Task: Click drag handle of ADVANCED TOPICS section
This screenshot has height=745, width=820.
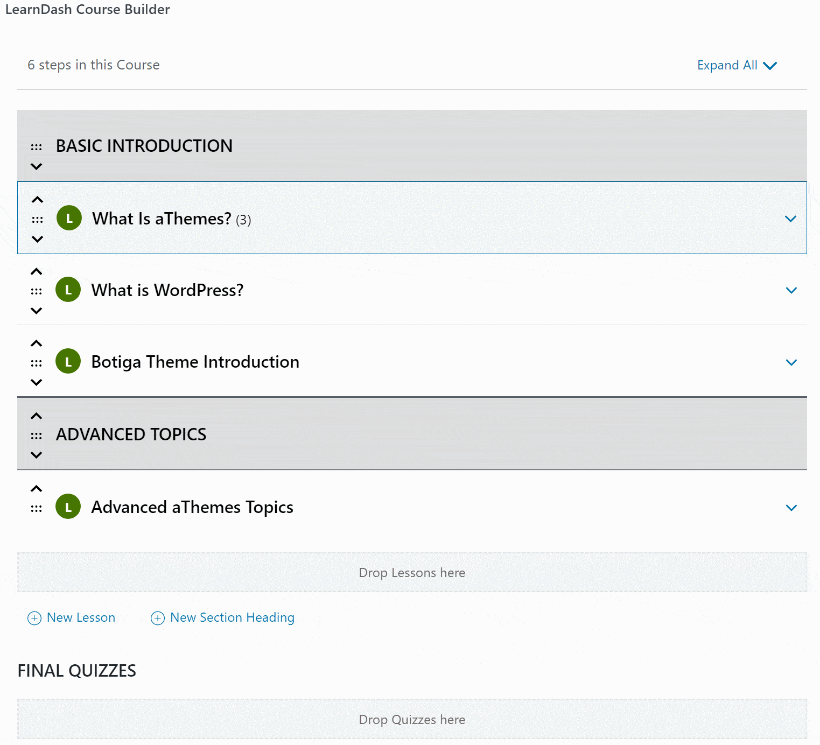Action: pyautogui.click(x=36, y=435)
